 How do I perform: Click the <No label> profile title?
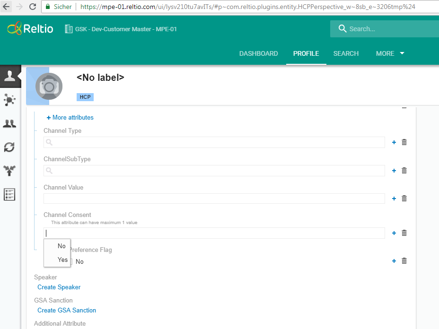pos(100,78)
